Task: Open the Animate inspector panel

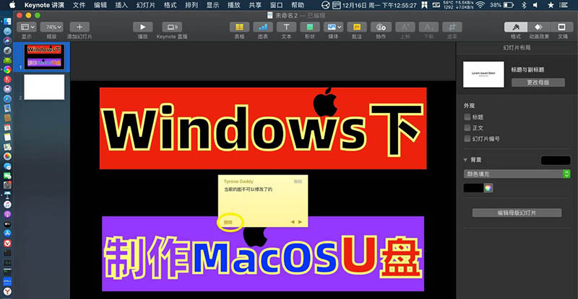Action: pos(538,27)
